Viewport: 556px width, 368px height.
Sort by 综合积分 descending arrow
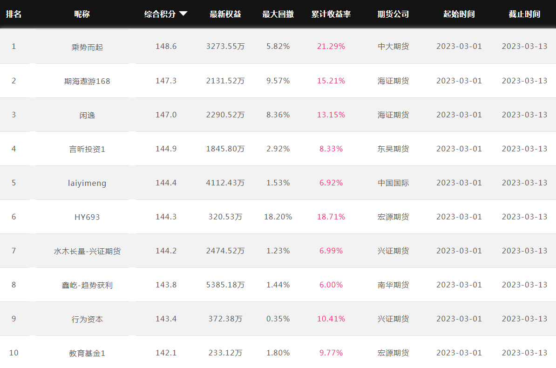point(183,14)
